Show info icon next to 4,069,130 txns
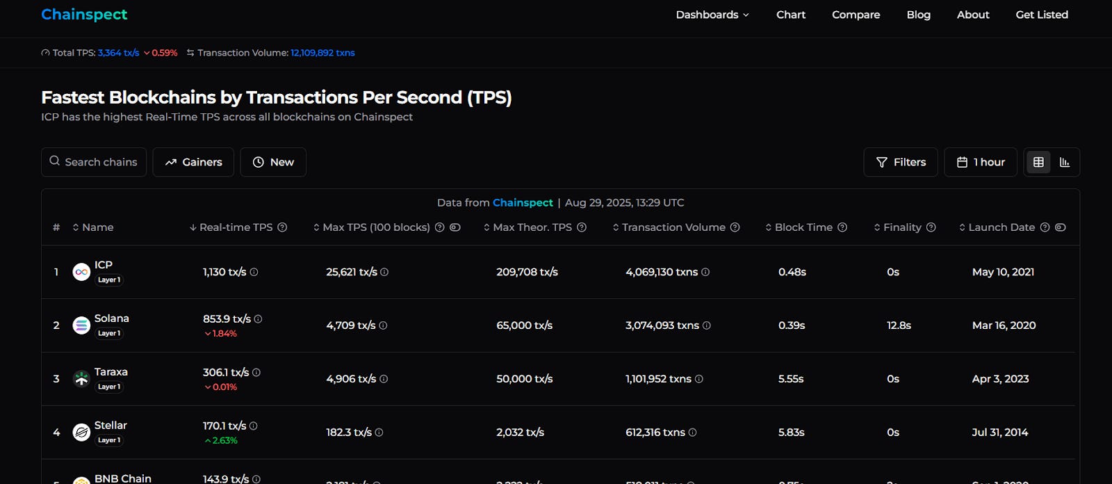 pyautogui.click(x=705, y=272)
